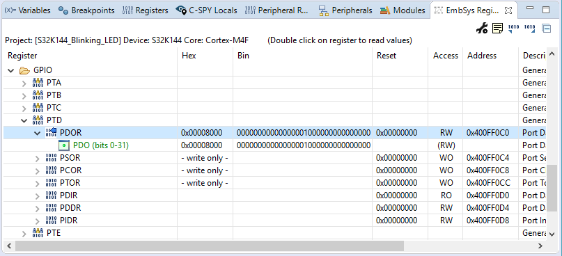Open the wrench configuration tool icon
Image resolution: width=562 pixels, height=256 pixels.
[482, 29]
